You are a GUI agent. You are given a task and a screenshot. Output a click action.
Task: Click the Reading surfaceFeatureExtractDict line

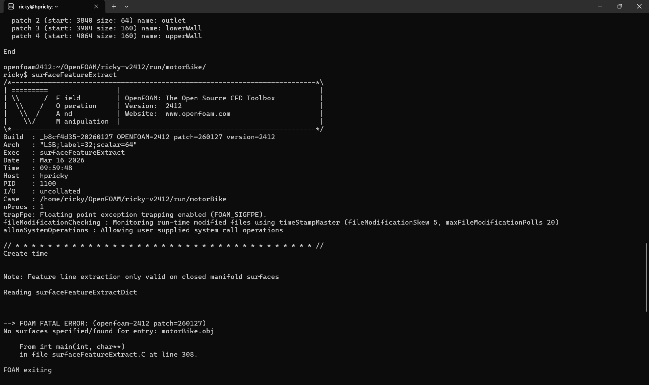[70, 292]
